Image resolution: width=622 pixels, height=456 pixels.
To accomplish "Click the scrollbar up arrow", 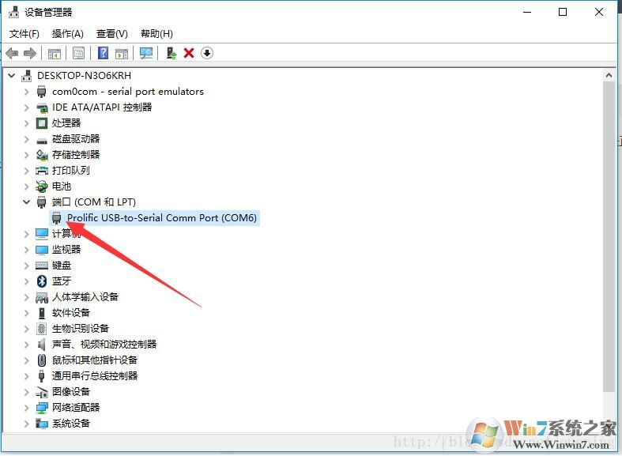I will point(609,75).
